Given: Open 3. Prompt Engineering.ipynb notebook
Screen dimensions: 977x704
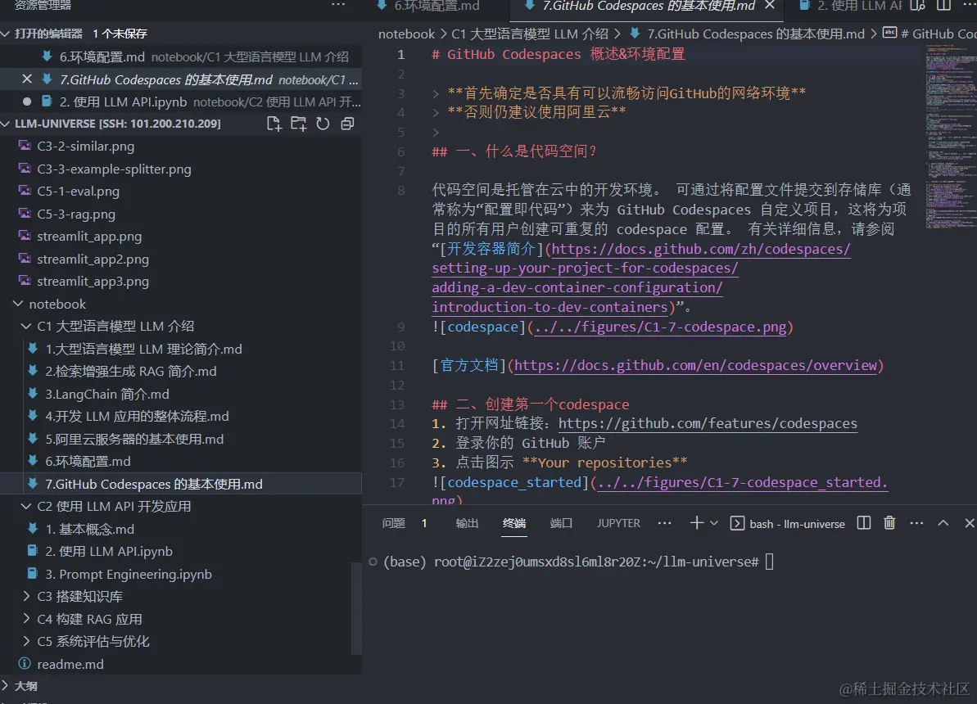Looking at the screenshot, I should 129,574.
